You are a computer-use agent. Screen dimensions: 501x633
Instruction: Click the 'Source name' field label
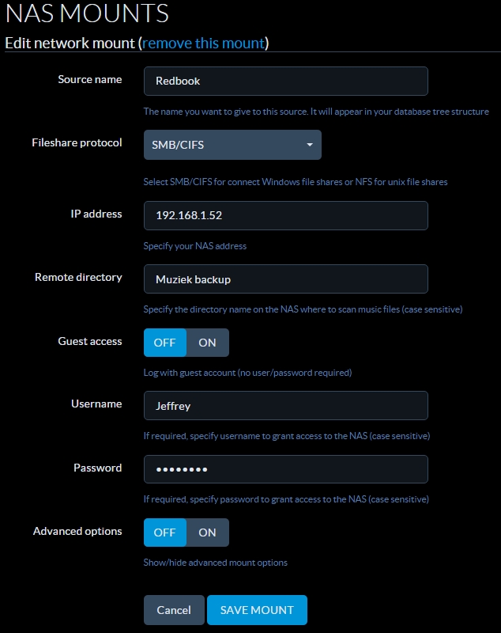(90, 79)
